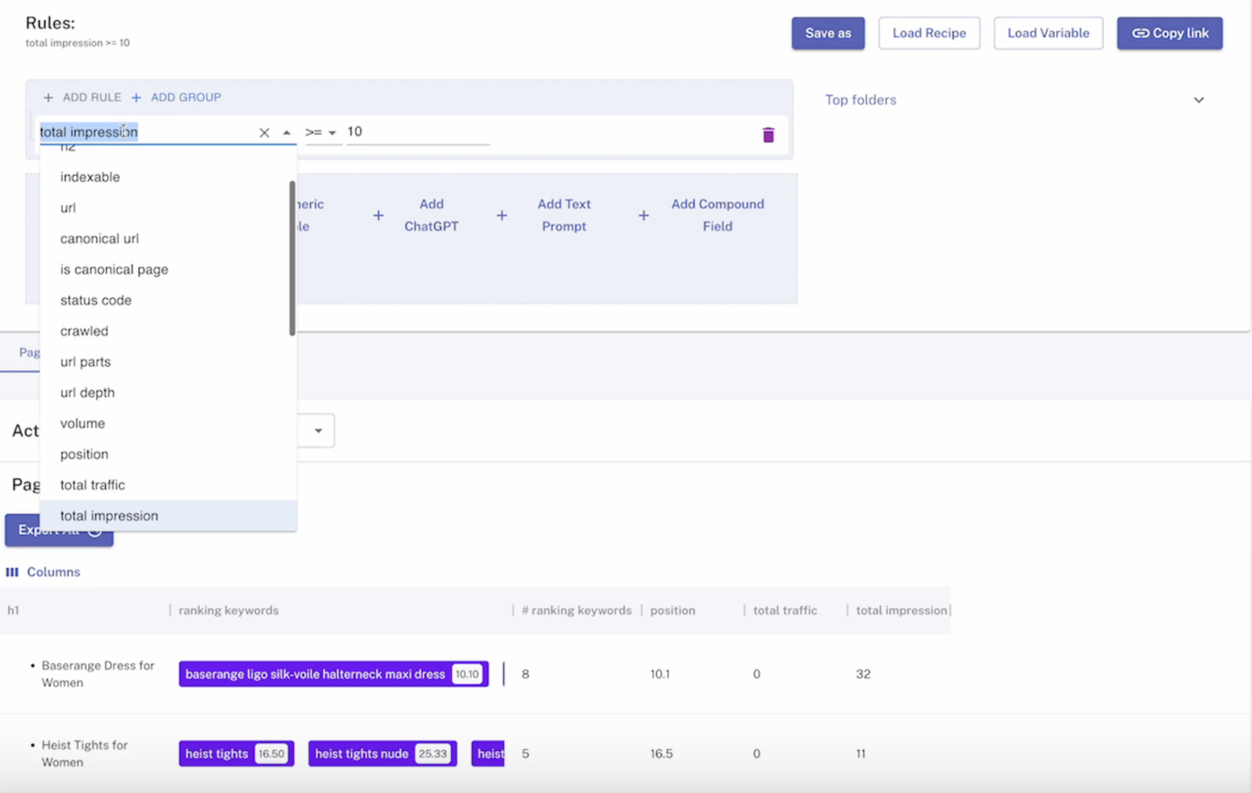Click the link icon on Copy link button
1252x793 pixels.
click(1141, 33)
